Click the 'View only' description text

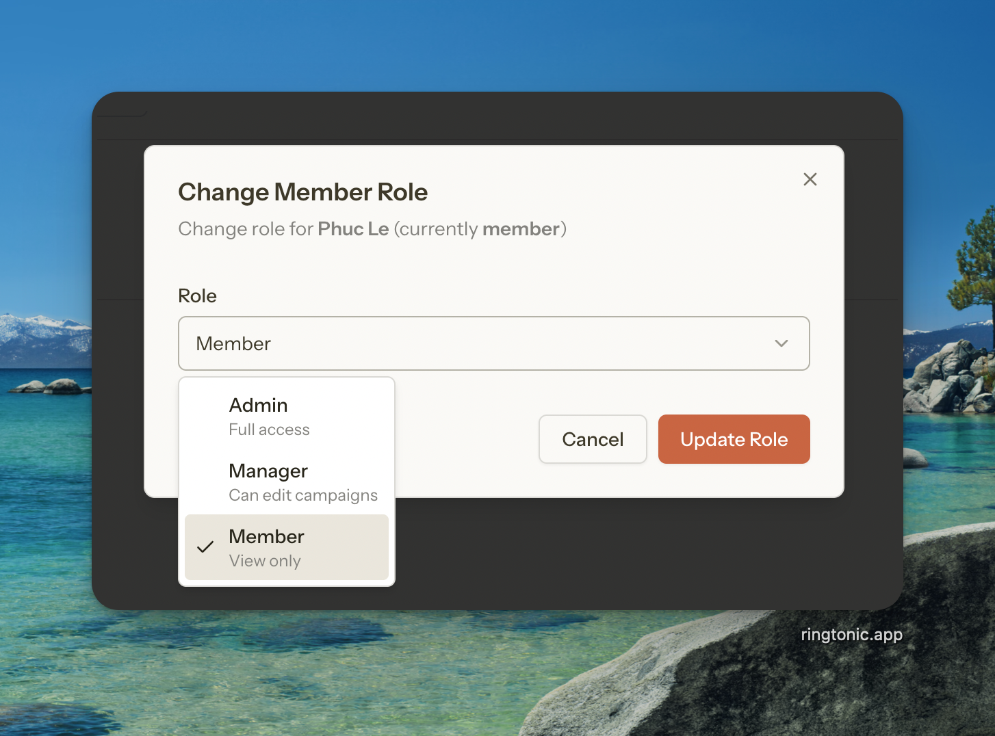coord(265,561)
